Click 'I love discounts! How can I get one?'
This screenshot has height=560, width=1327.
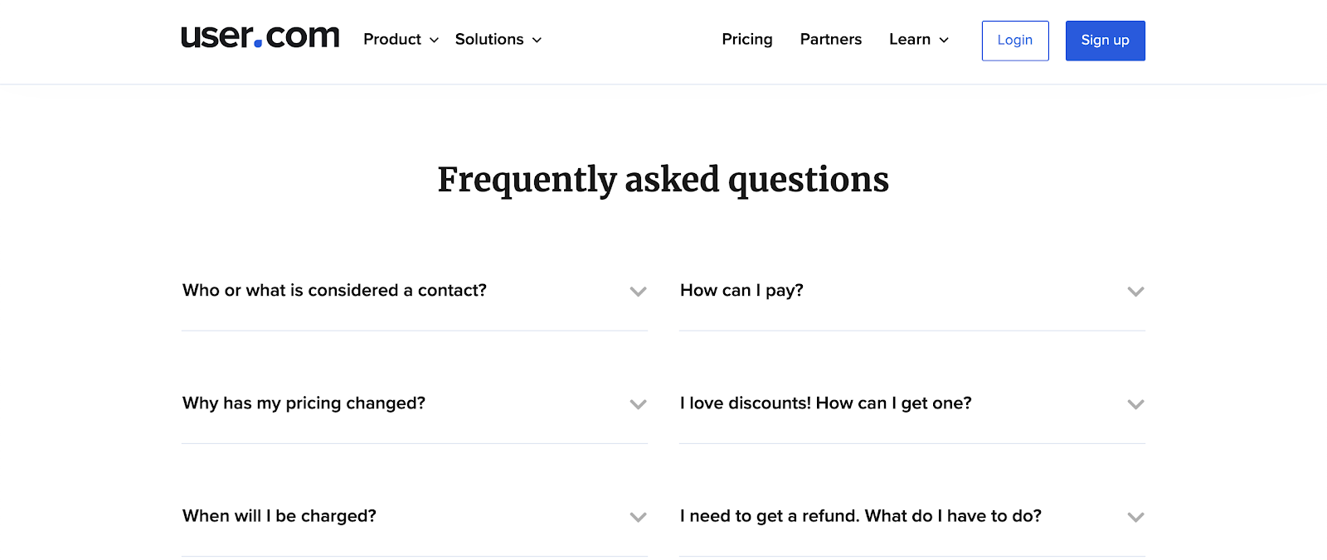tap(825, 403)
